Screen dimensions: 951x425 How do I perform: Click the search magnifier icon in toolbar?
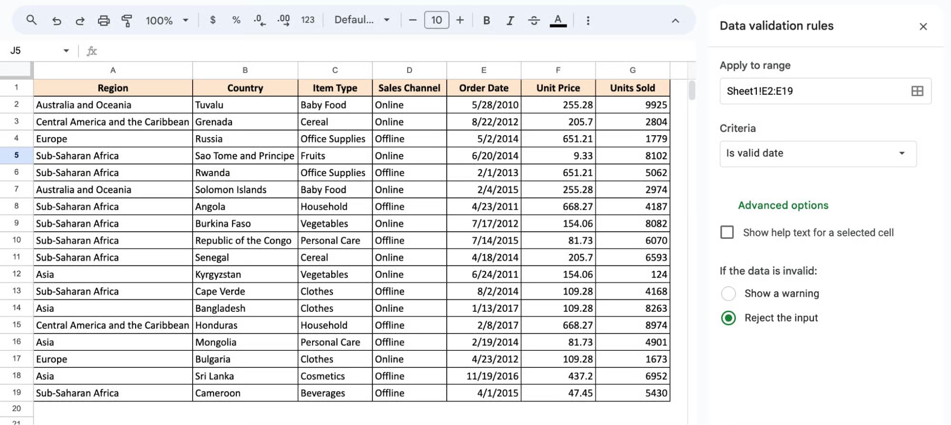tap(31, 20)
